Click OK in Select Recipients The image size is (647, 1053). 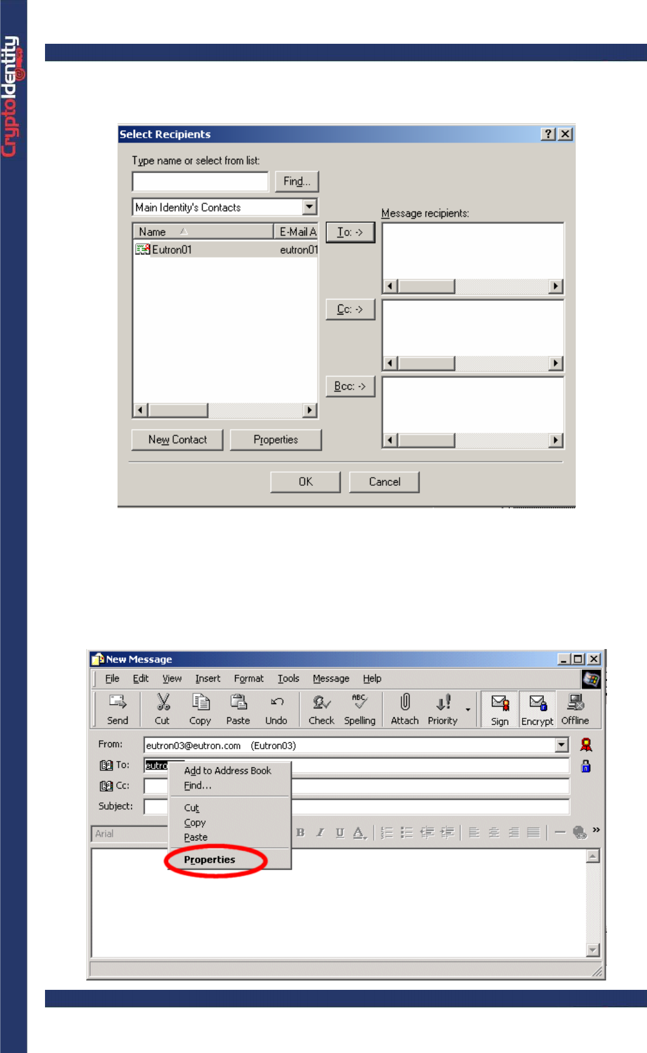tap(306, 481)
